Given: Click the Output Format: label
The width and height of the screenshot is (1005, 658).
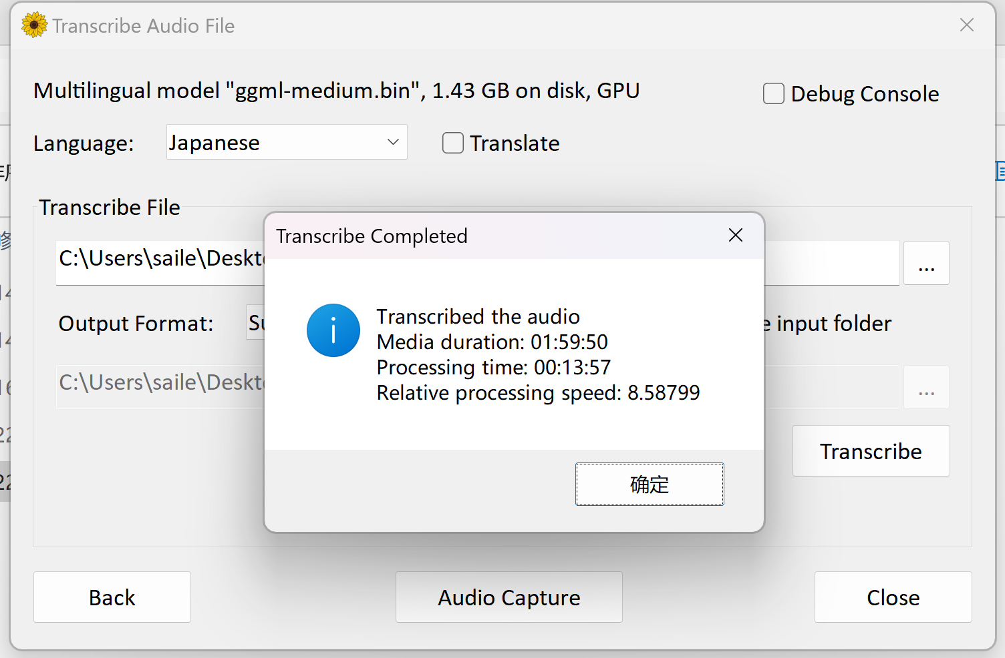Looking at the screenshot, I should point(136,324).
